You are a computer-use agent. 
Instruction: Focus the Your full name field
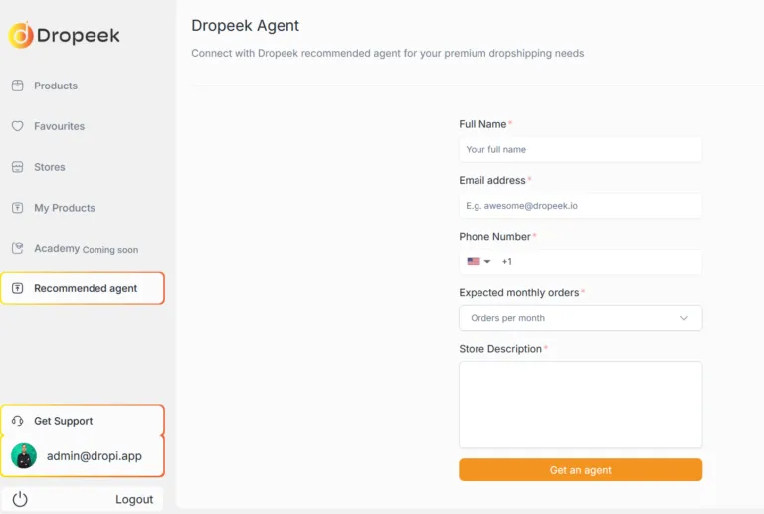tap(580, 149)
